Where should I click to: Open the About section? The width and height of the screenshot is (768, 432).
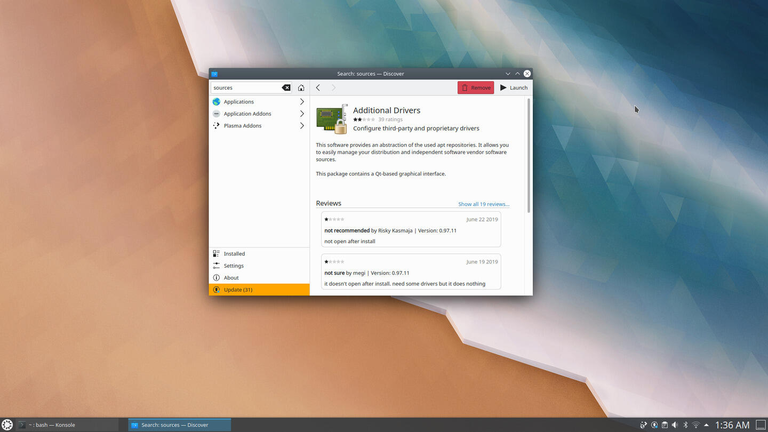(259, 277)
